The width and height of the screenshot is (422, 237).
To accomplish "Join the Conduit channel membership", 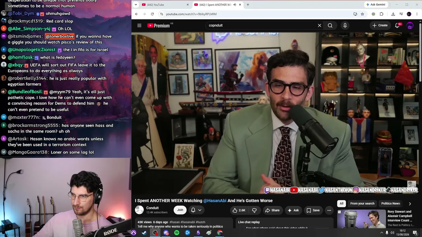I will pyautogui.click(x=180, y=210).
